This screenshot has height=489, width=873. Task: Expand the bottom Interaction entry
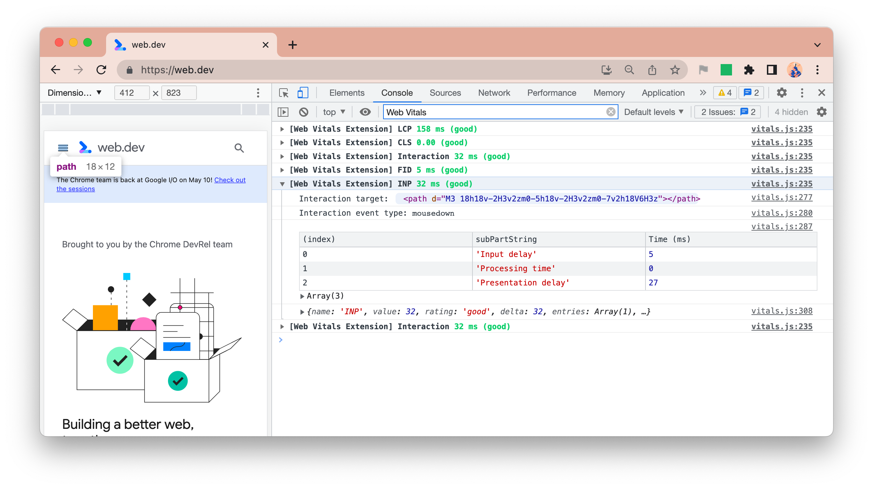(282, 327)
